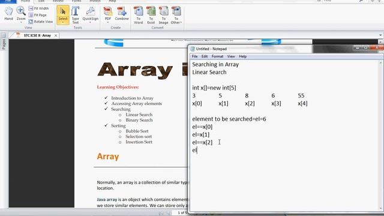Convert document To Word

coord(139,15)
